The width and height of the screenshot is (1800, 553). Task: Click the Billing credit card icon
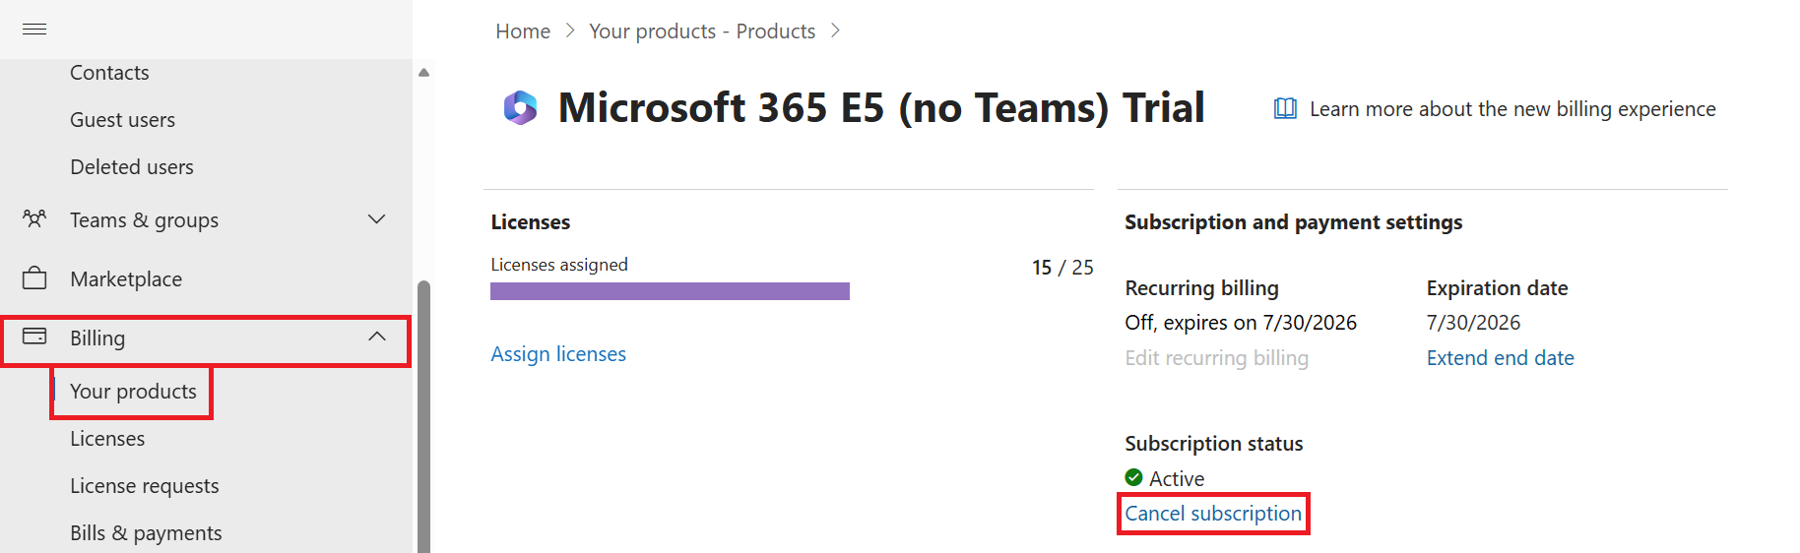34,337
